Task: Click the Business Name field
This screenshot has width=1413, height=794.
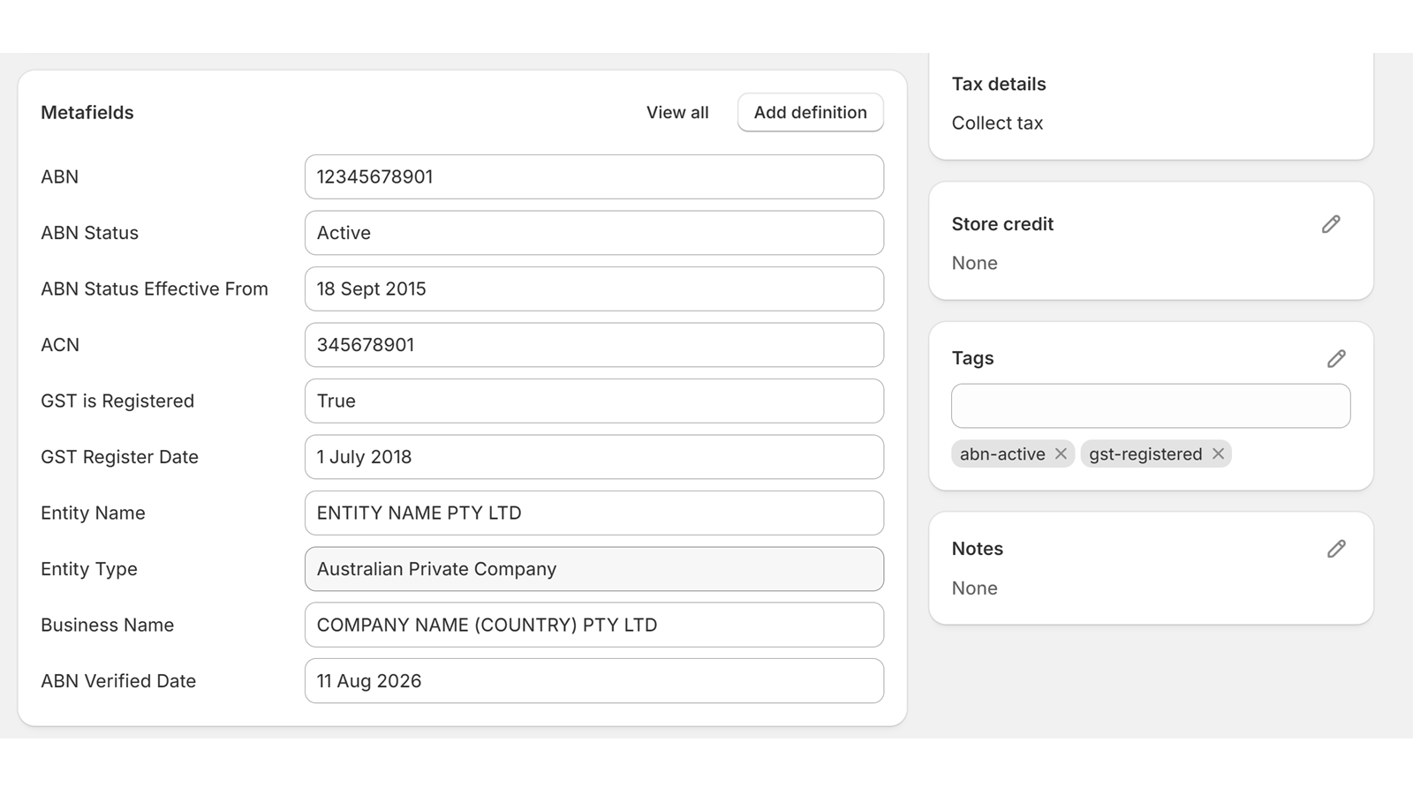Action: (594, 625)
